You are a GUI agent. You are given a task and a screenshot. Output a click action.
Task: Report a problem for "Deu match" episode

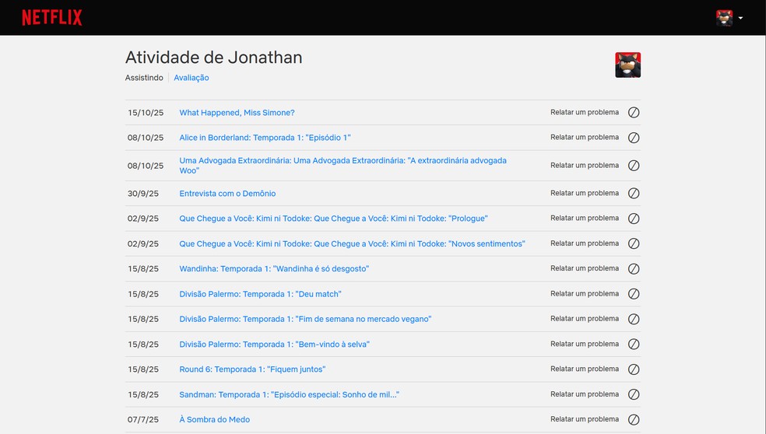585,293
